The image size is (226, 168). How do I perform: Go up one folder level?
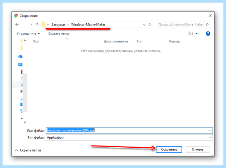point(37,24)
